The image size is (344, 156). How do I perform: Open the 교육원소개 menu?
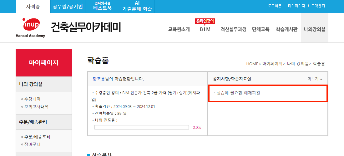point(179,30)
